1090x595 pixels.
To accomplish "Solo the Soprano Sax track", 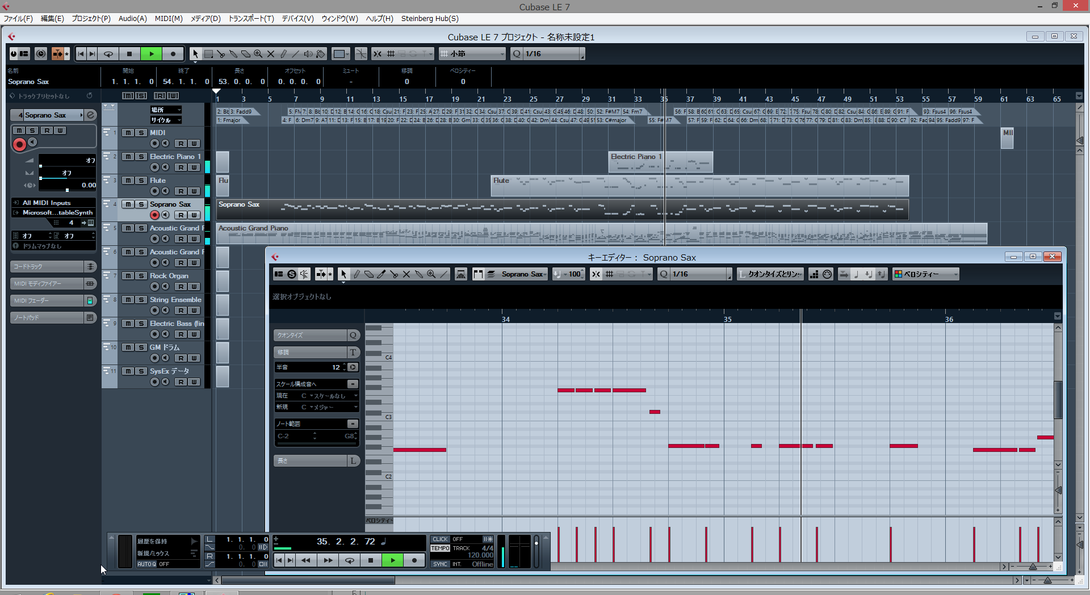I will click(141, 204).
